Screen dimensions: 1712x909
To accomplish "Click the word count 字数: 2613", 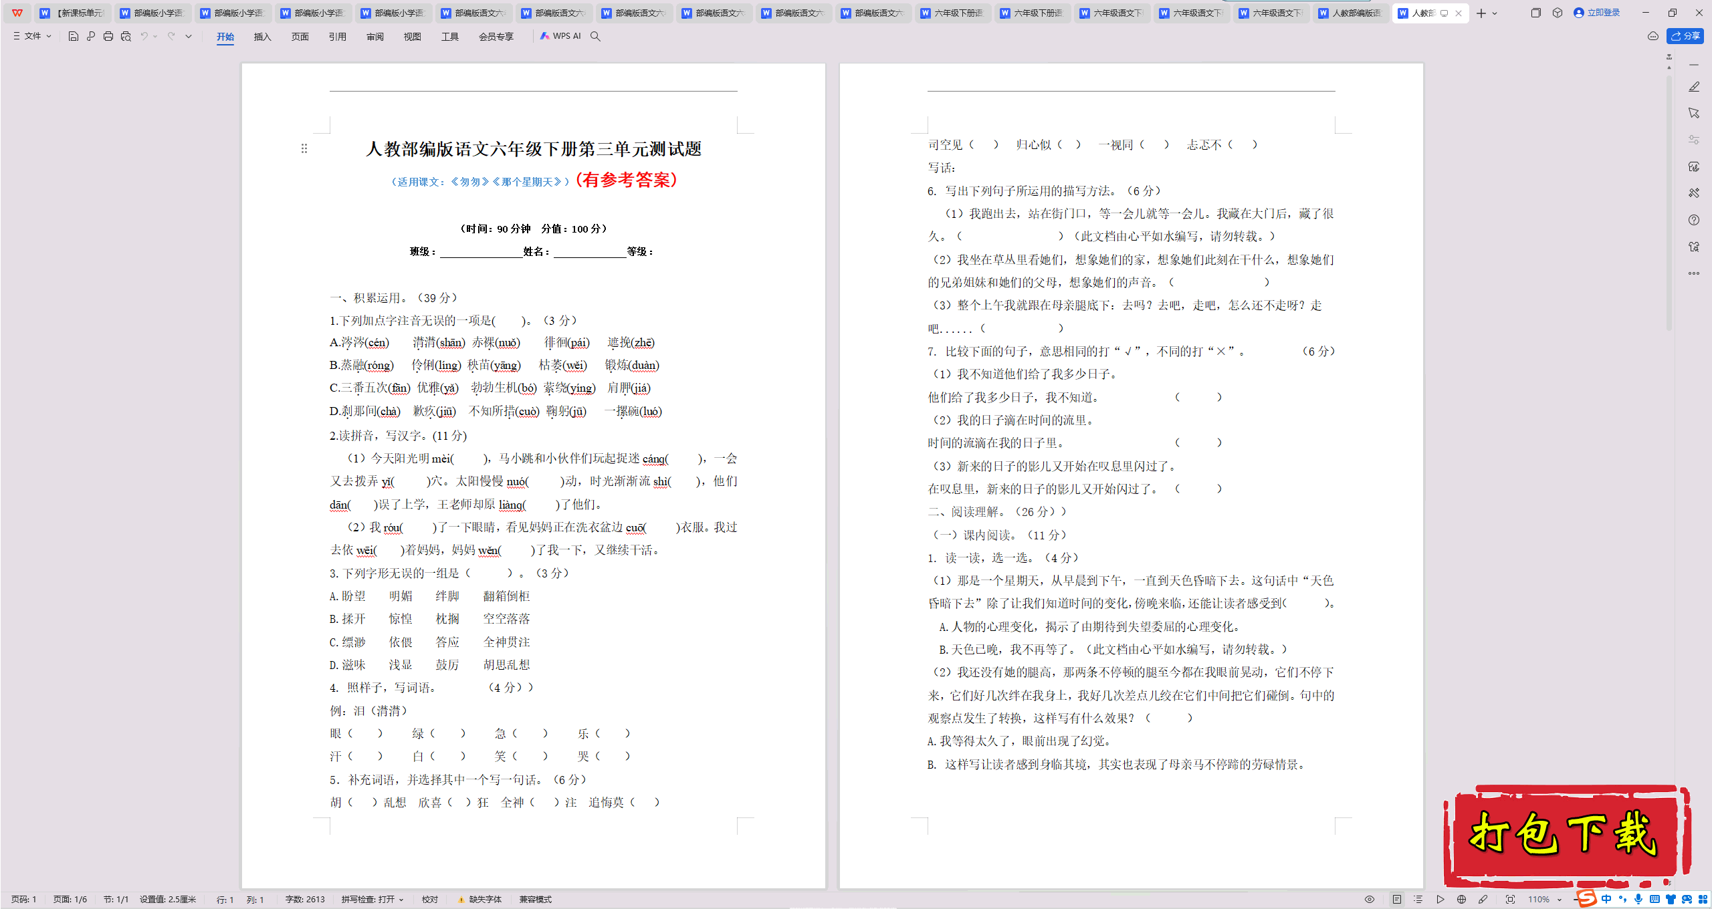I will 305,900.
